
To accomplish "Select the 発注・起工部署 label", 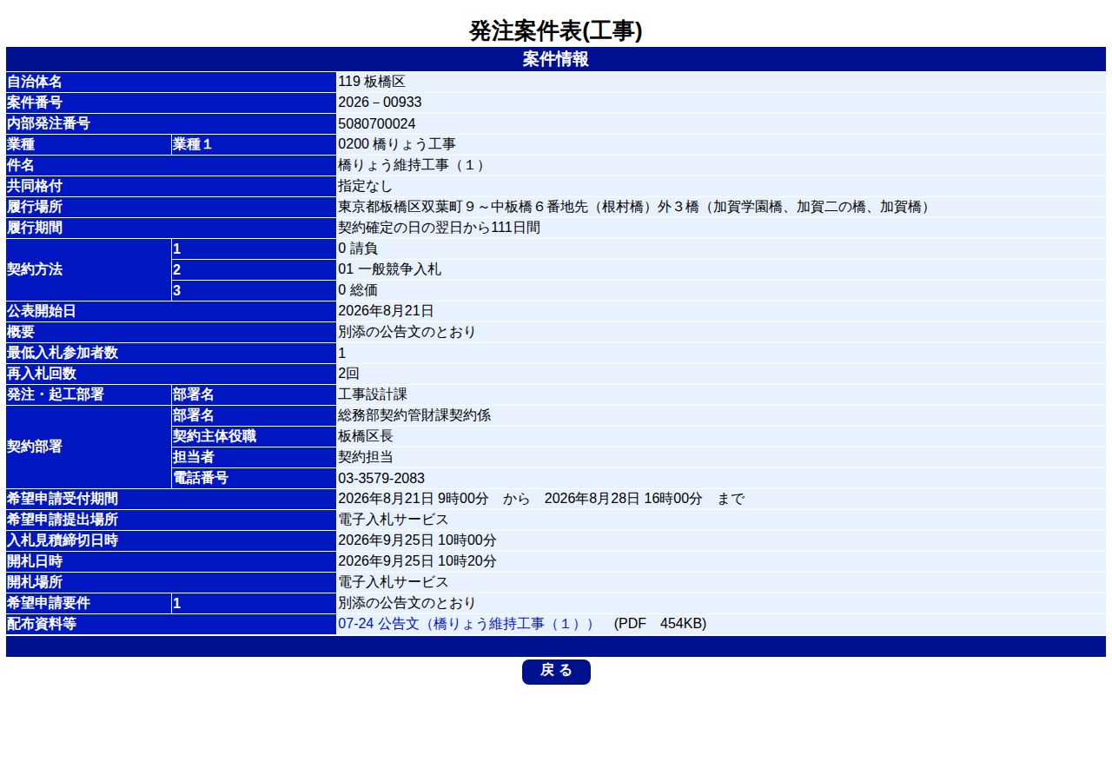I will point(56,394).
